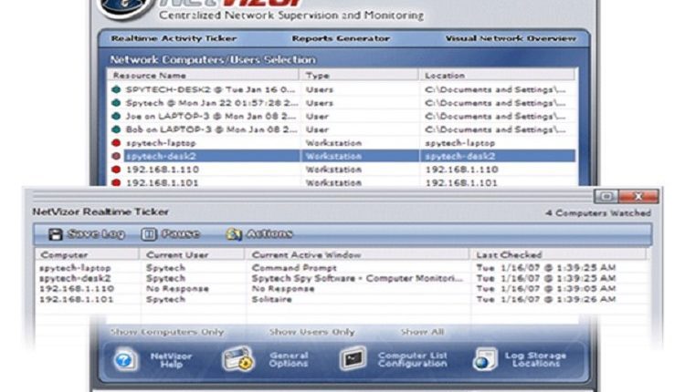Viewport: 685px width, 392px height.
Task: Click the ticker window restore button icon
Action: [x=606, y=196]
